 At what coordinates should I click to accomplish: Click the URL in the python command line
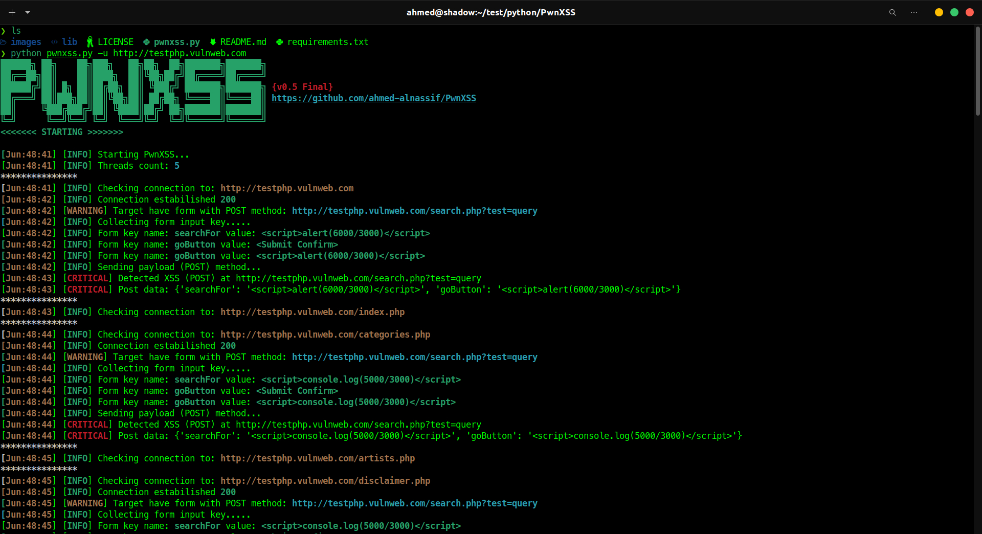click(180, 53)
